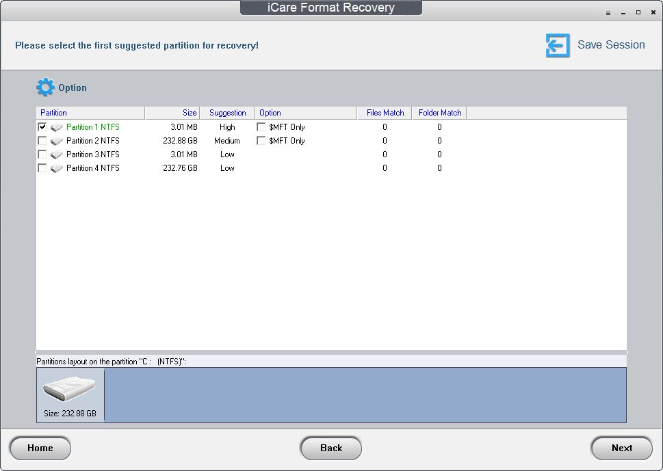Click the drive icon for Partition 4 NTFS
The width and height of the screenshot is (663, 471).
[x=57, y=168]
